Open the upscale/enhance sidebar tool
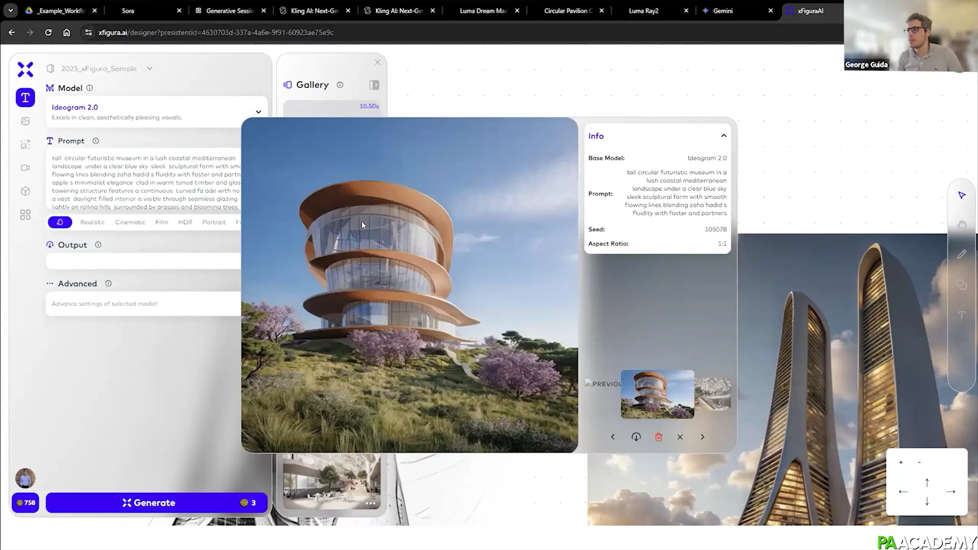This screenshot has height=550, width=978. (25, 144)
